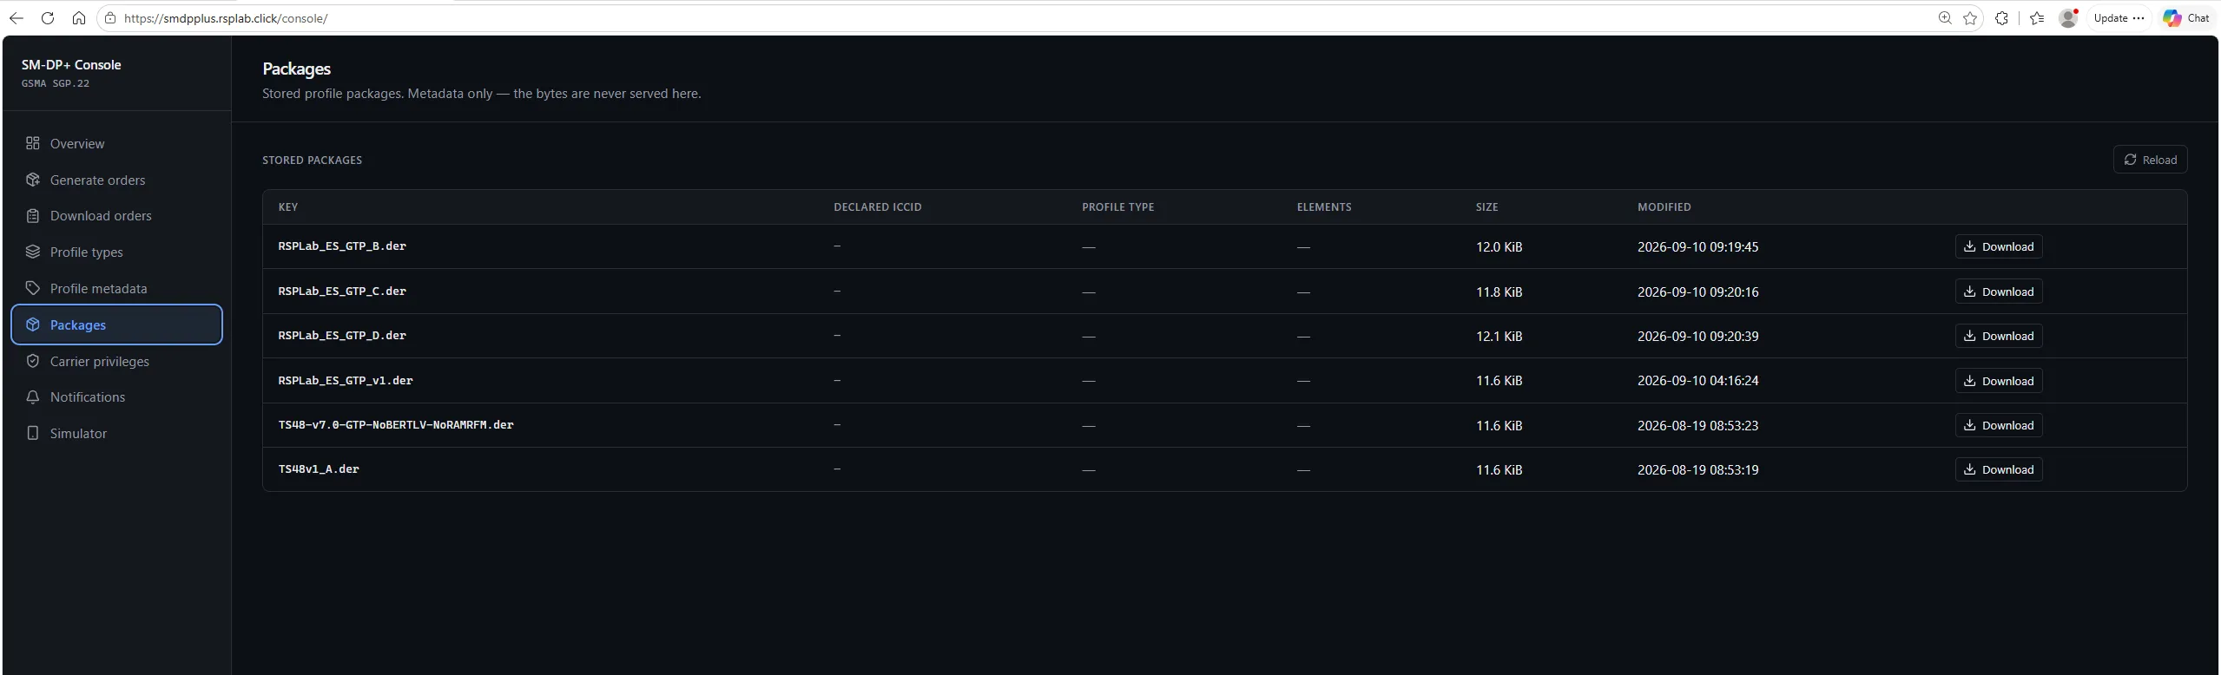Screen dimensions: 2221x675
Task: Open the browser home page icon
Action: click(79, 18)
